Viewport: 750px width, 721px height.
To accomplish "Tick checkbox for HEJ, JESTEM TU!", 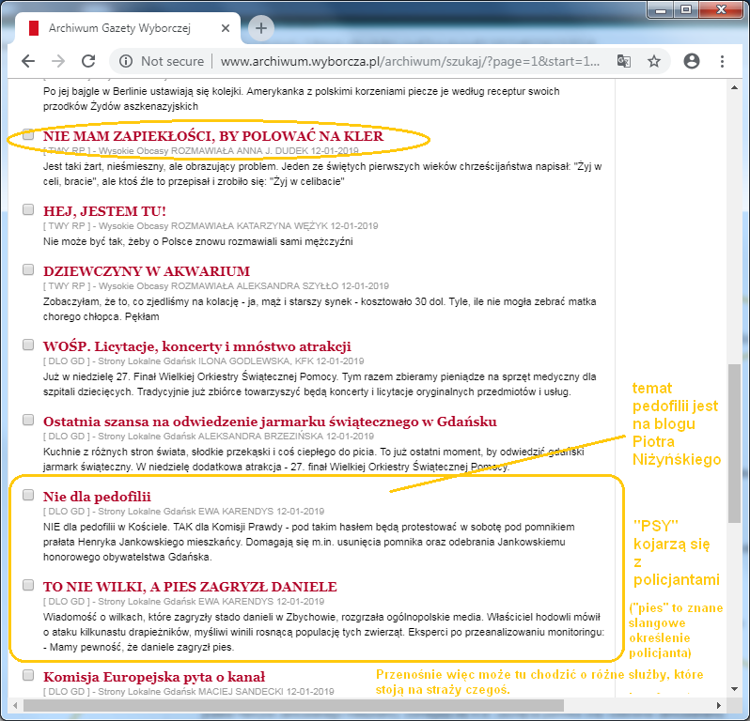I will [x=28, y=209].
